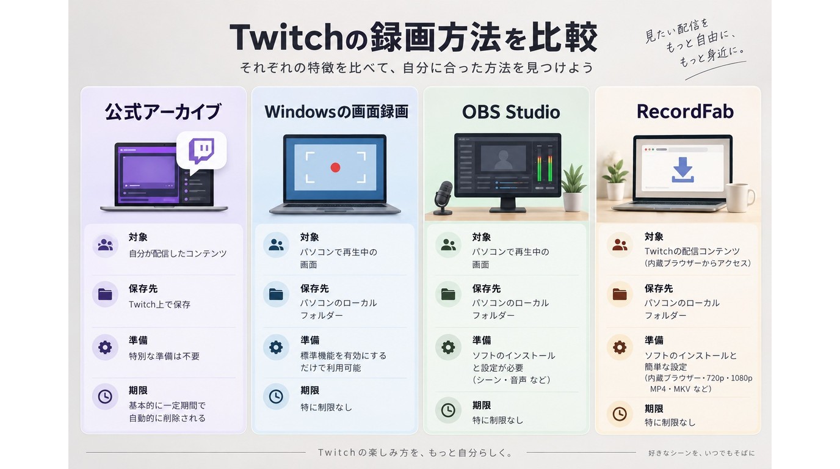
Task: Click the subtitle それぞれの特徴を比べて、自分に合った方法を見つけよう
Action: tap(417, 67)
